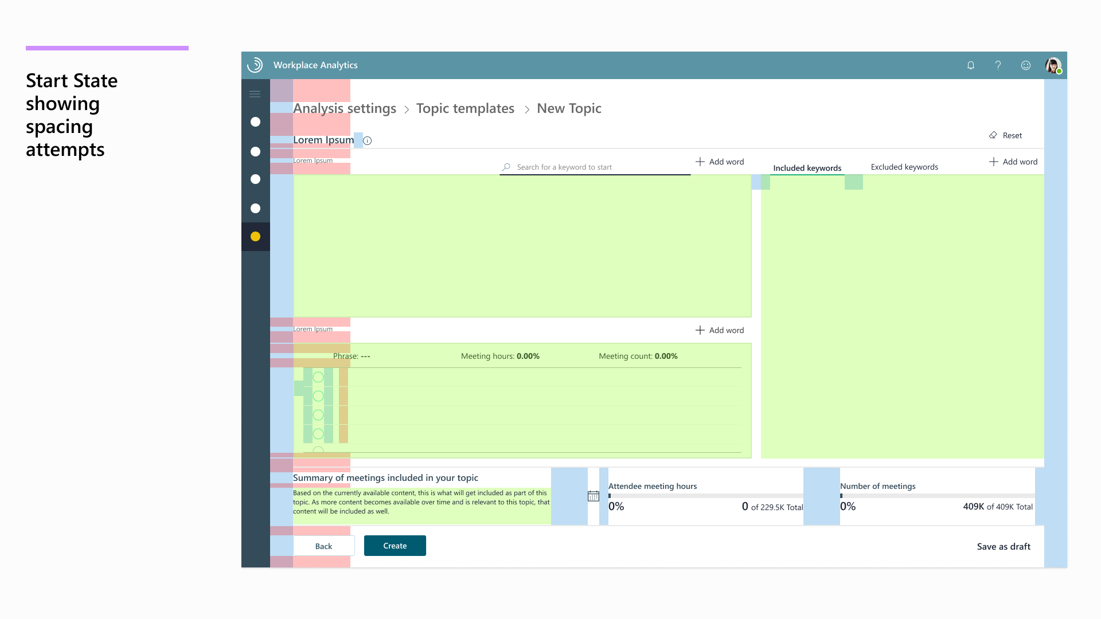Viewport: 1101px width, 619px height.
Task: Click the info icon beside Lorem Ipsum title
Action: pyautogui.click(x=368, y=140)
